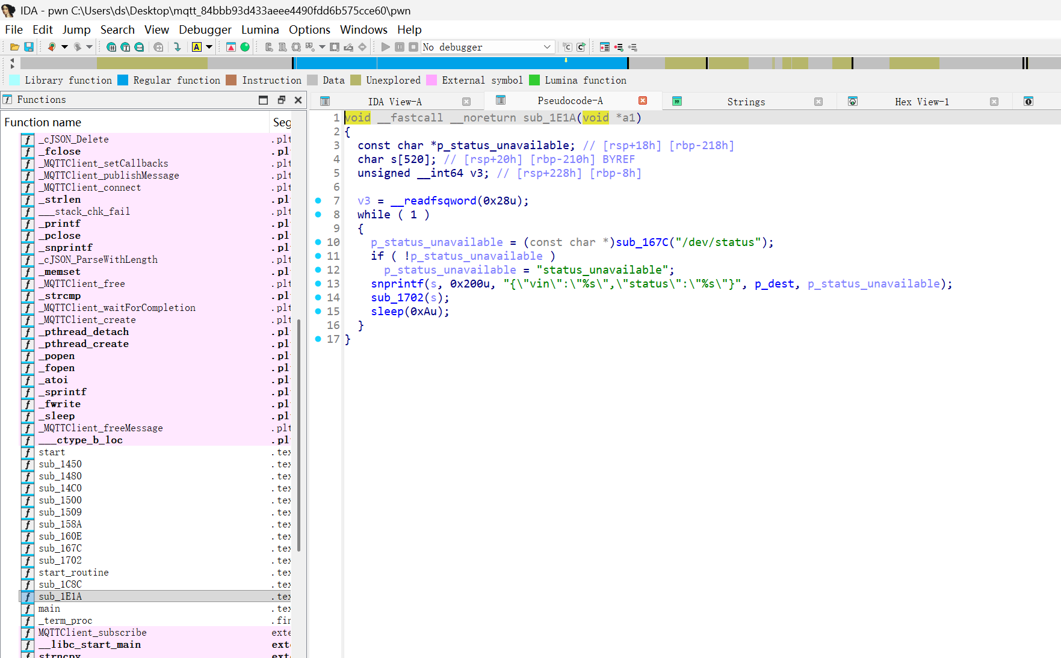
Task: Toggle breakpoint dot on line 13
Action: (318, 284)
